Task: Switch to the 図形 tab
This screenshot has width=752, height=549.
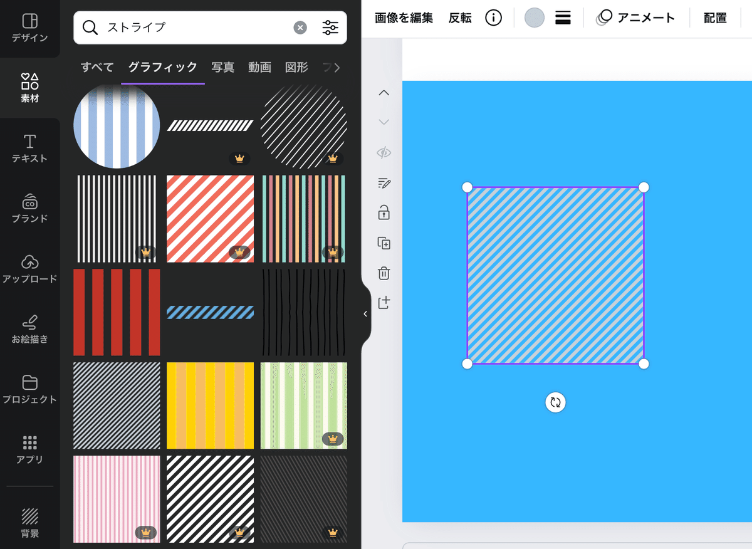Action: (296, 68)
